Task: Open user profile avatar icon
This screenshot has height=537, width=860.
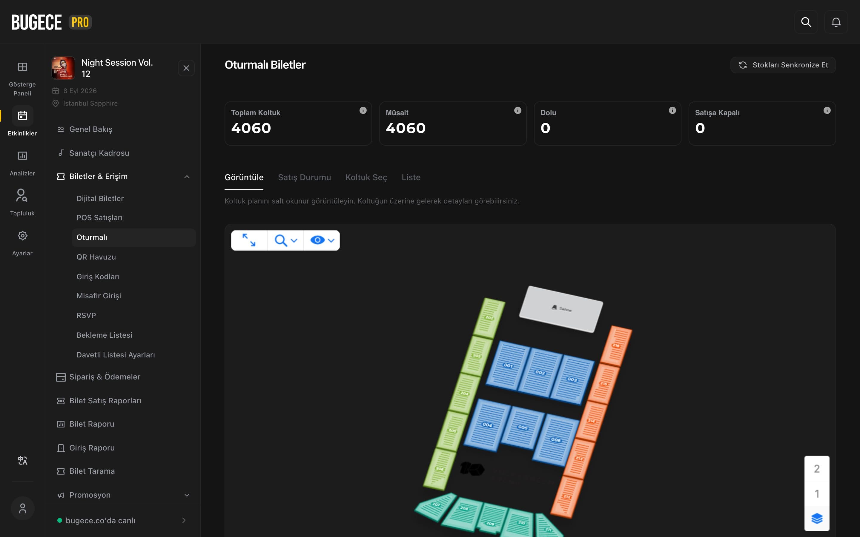Action: click(22, 508)
